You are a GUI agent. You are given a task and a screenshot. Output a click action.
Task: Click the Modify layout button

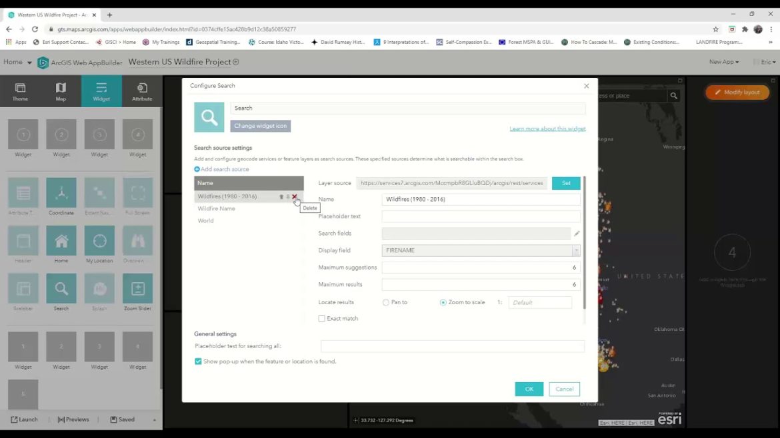click(x=737, y=93)
